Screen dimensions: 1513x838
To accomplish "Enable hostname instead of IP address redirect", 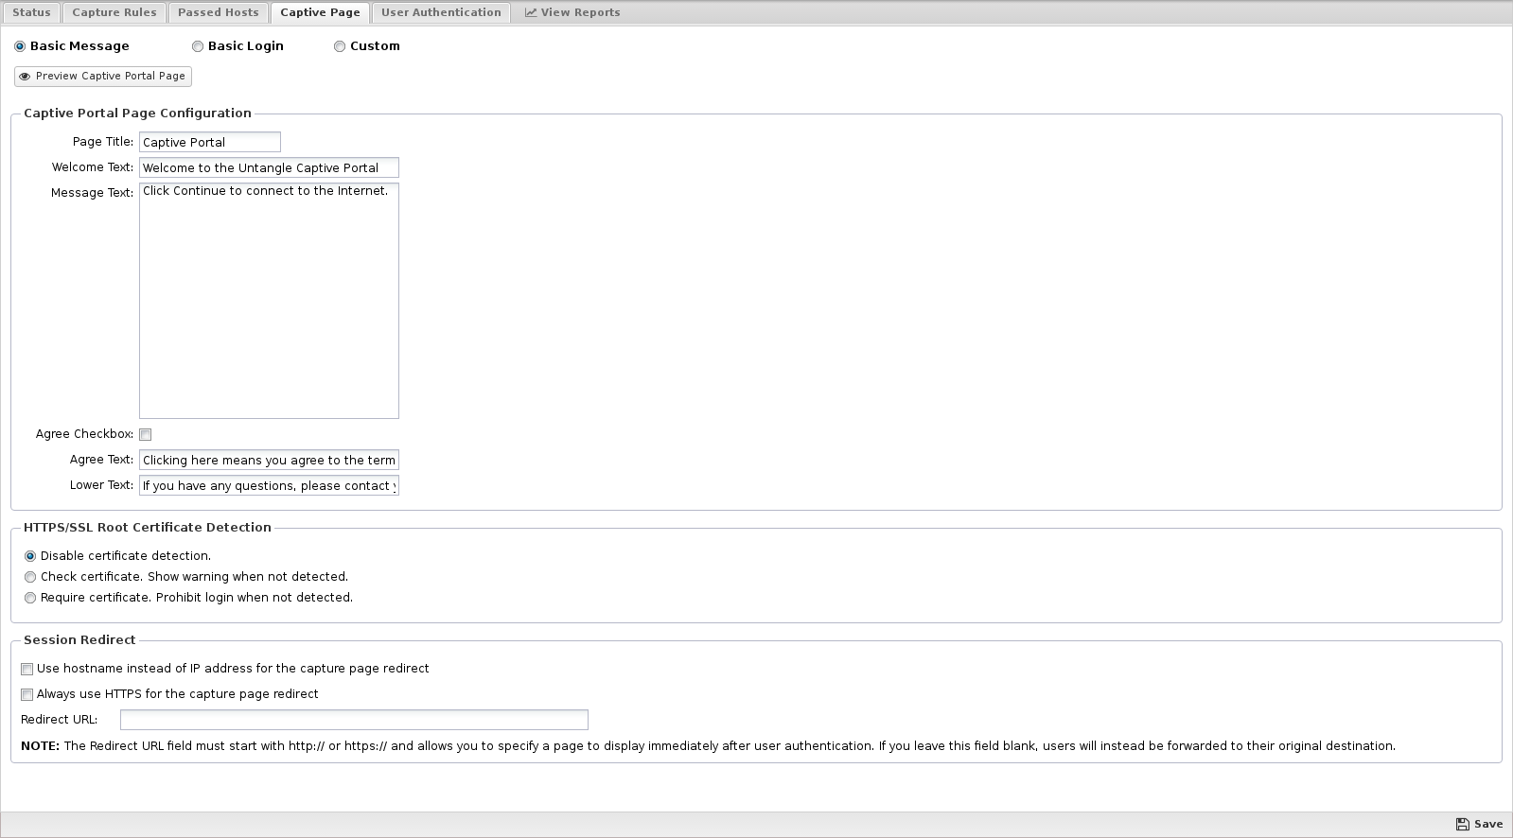I will [x=27, y=670].
